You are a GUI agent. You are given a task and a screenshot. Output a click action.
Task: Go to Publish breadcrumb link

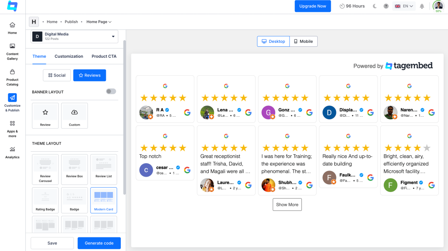pos(71,22)
